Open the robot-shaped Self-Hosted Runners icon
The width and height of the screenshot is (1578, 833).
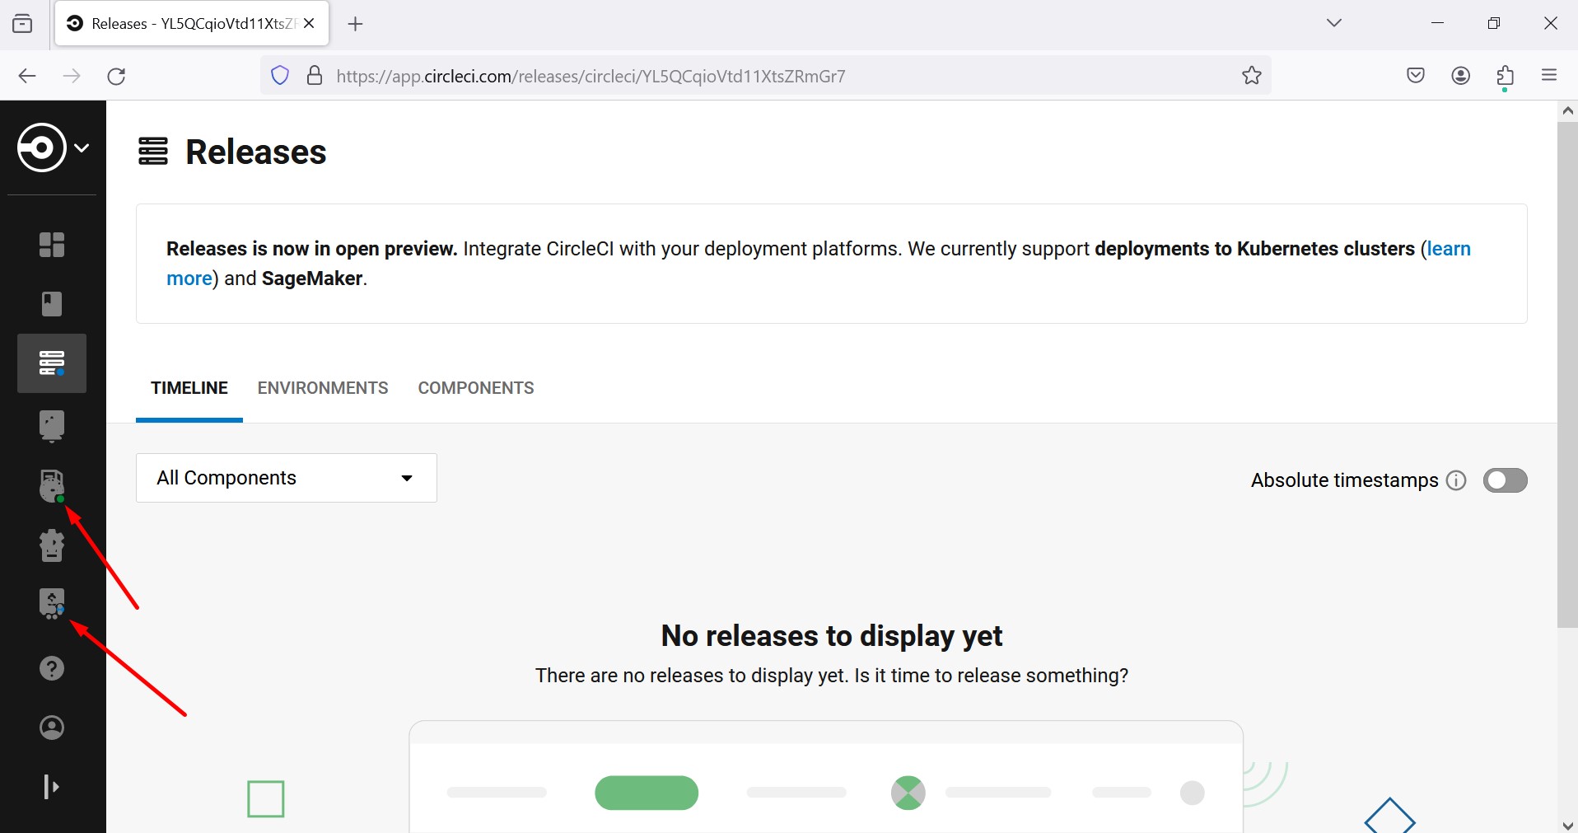52,545
